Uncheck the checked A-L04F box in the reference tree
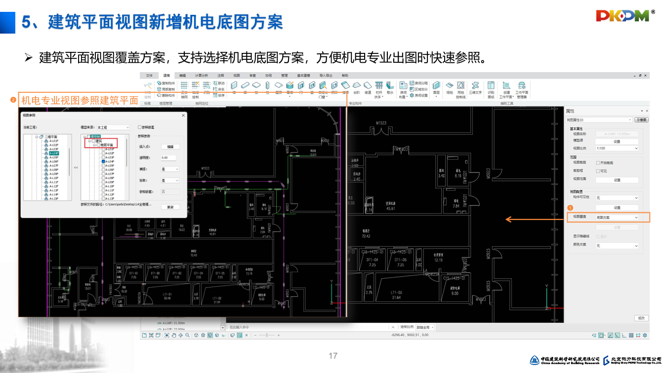The image size is (666, 373). point(103,162)
